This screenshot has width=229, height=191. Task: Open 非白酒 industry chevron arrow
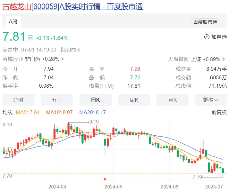pos(63,59)
